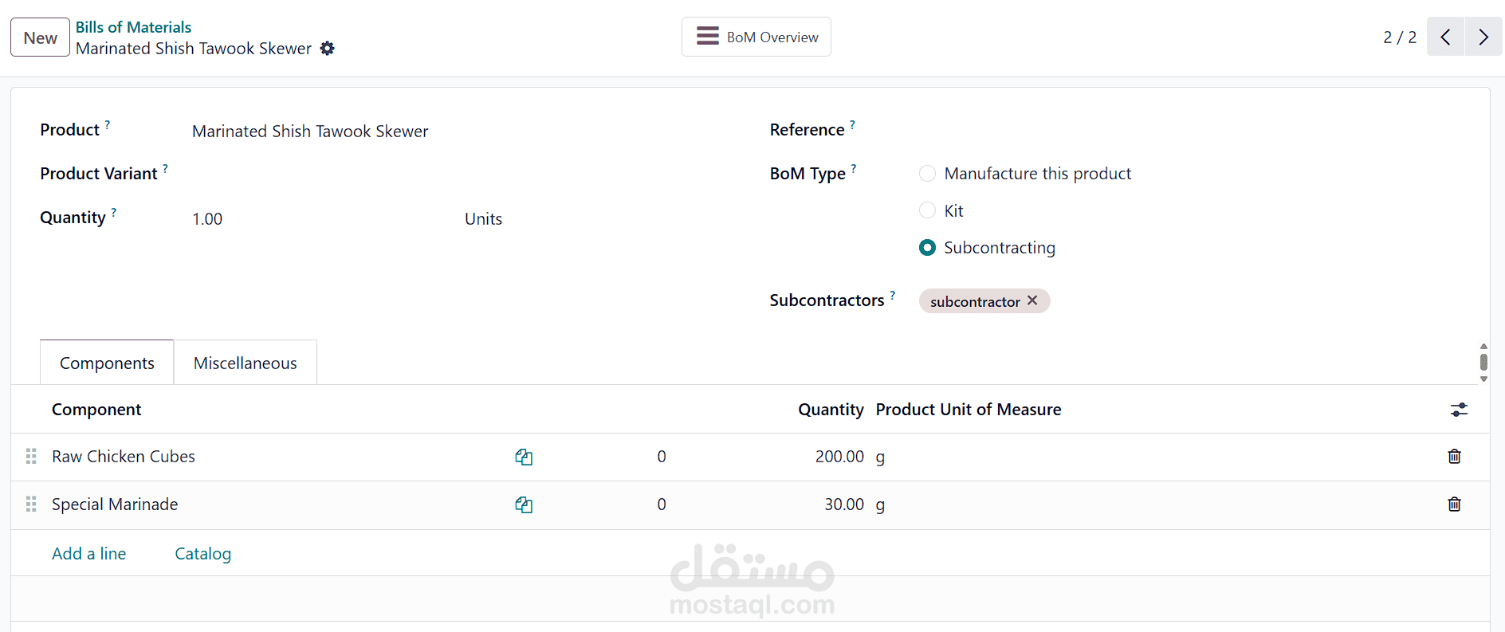The height and width of the screenshot is (632, 1505).
Task: Delete the Raw Chicken Cubes line
Action: click(1454, 457)
